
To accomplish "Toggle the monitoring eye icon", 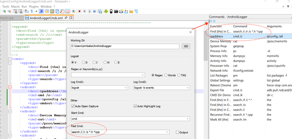I will coord(73,12).
